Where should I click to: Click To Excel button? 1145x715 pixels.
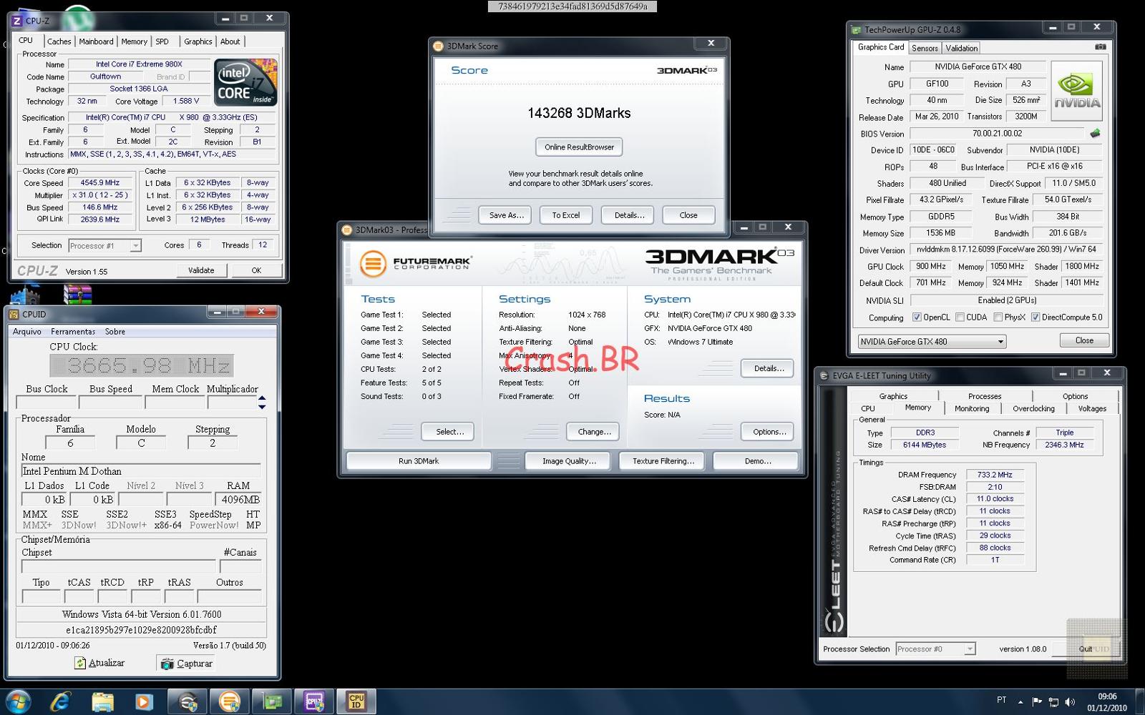[565, 215]
